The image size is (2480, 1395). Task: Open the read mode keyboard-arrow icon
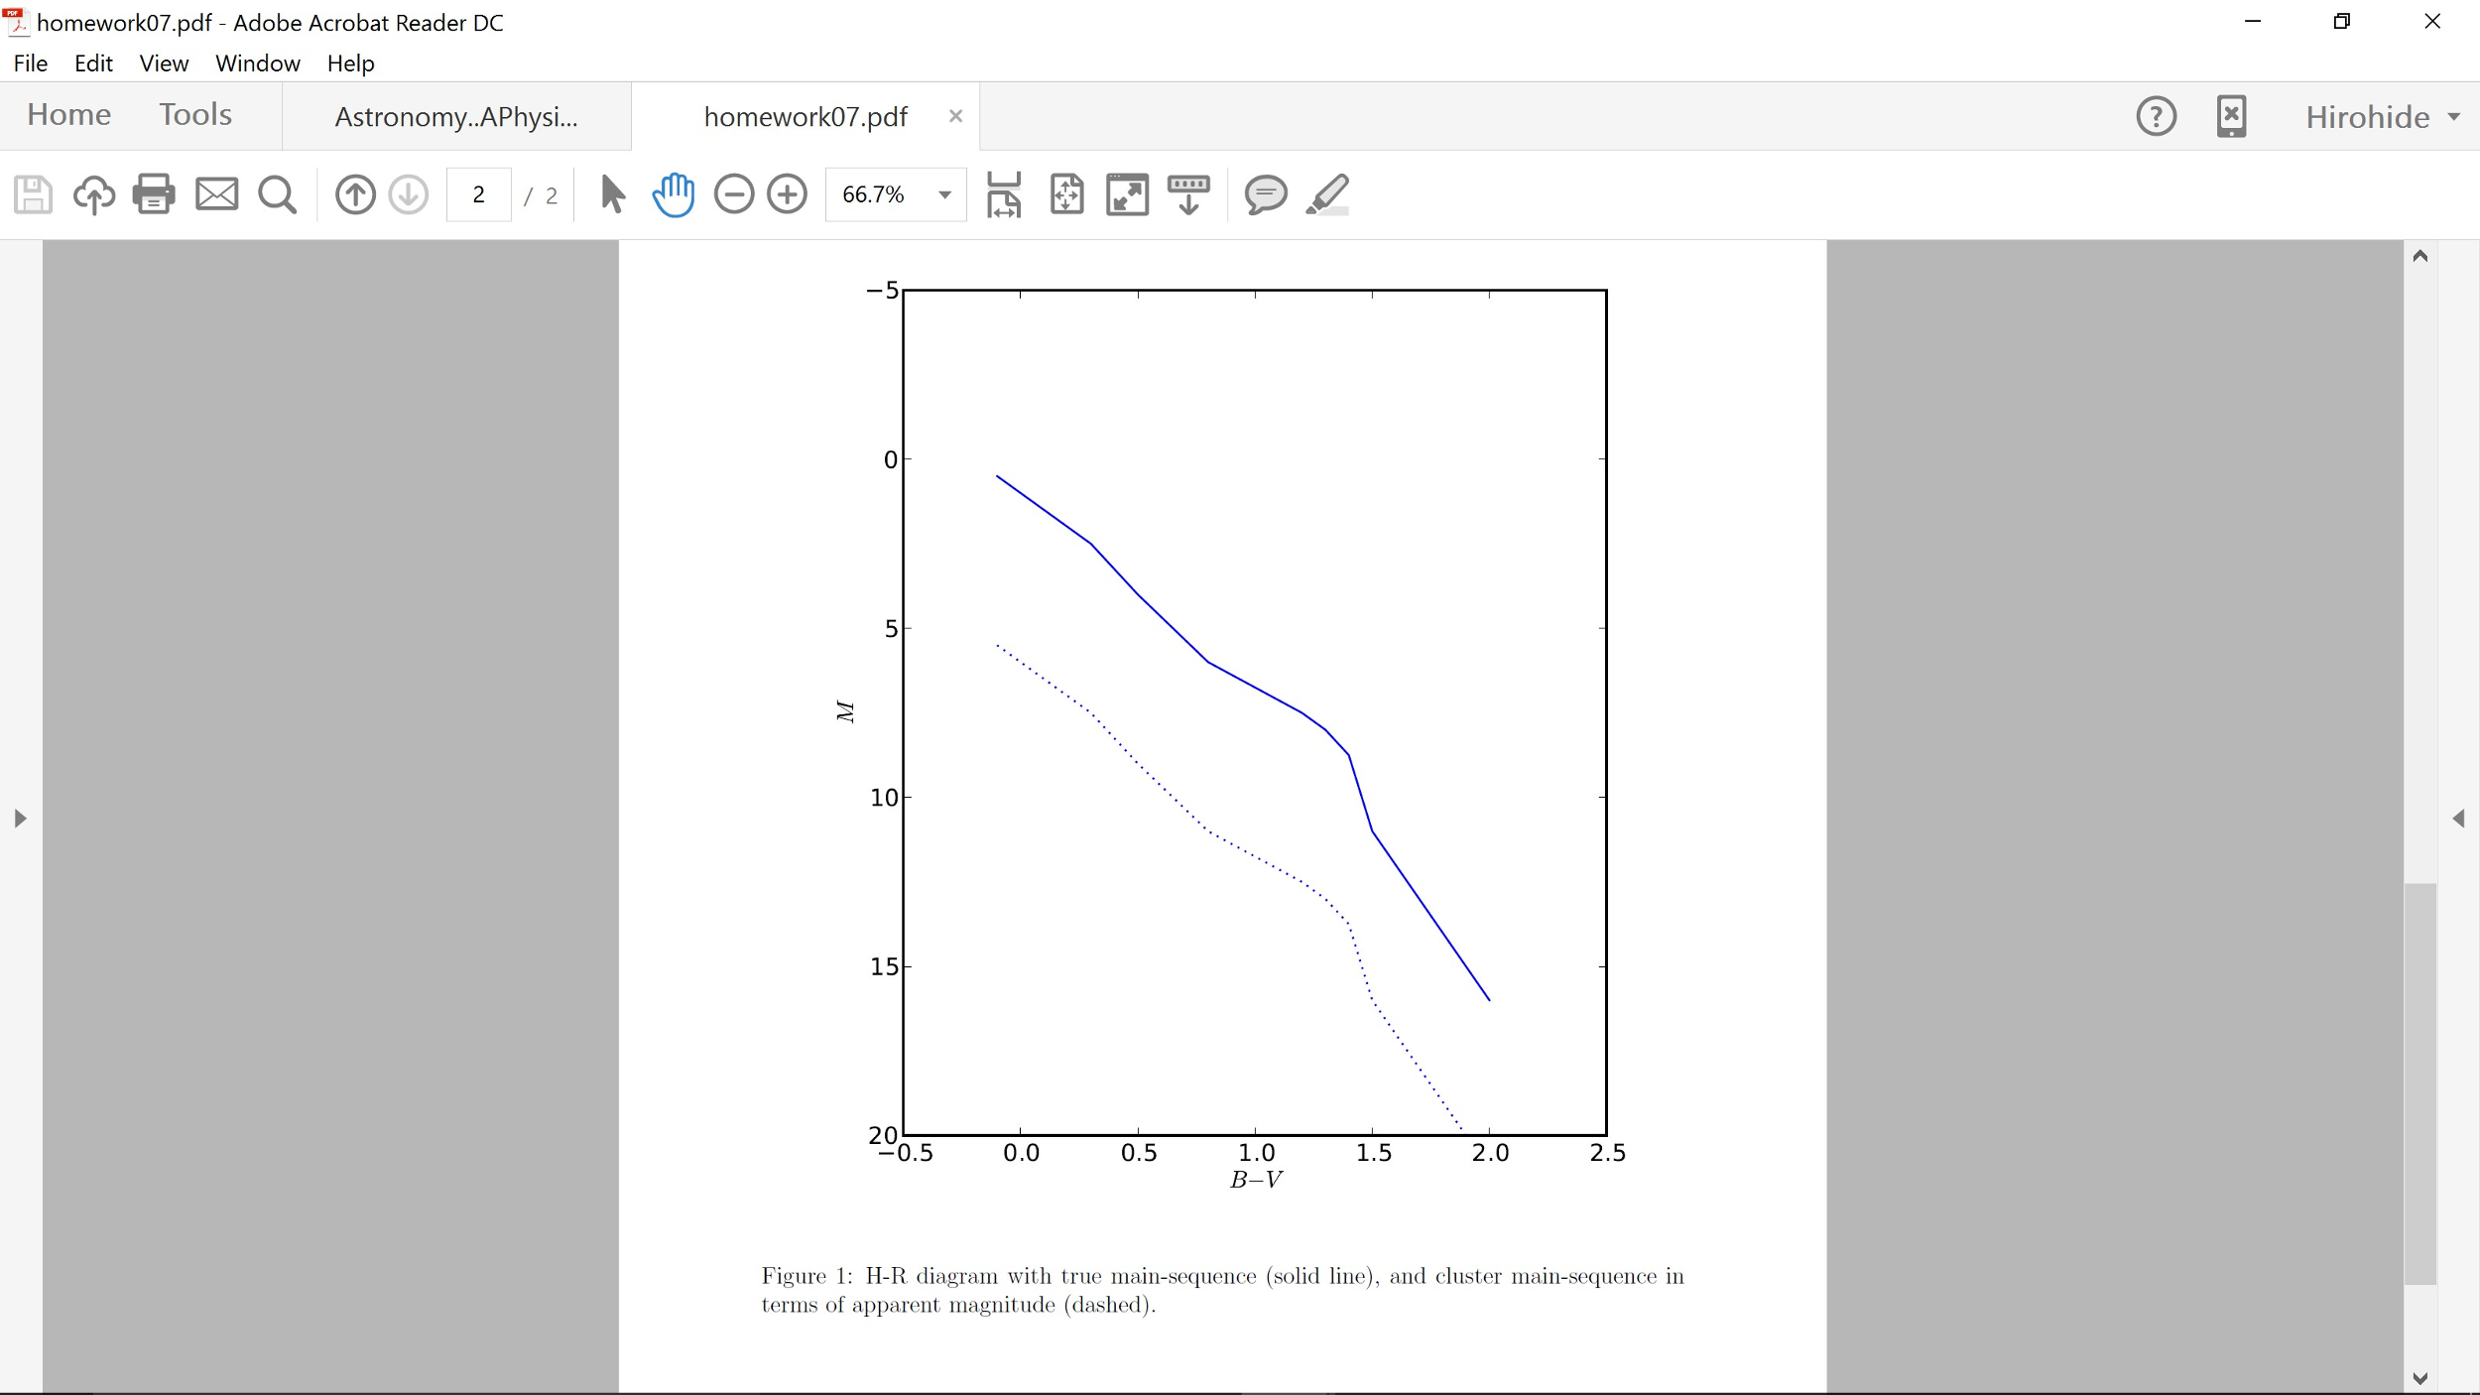point(1188,194)
